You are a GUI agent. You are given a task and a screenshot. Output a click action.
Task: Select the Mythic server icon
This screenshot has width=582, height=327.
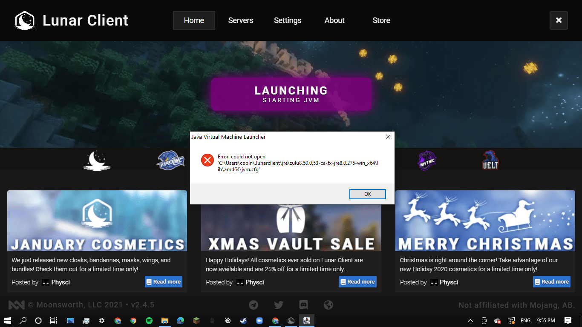pos(427,161)
